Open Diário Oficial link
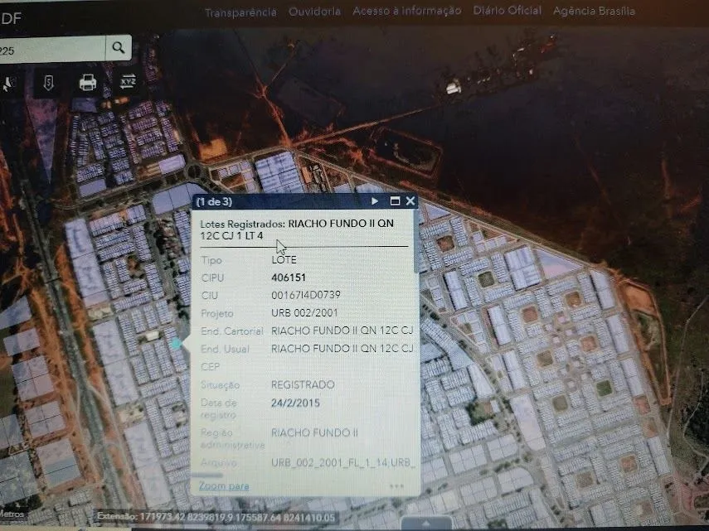 click(507, 11)
